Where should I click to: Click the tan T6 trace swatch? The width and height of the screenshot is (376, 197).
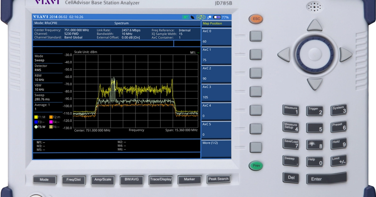[51, 127]
